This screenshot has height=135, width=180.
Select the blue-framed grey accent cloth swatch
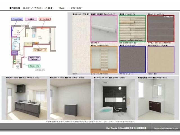(132, 59)
